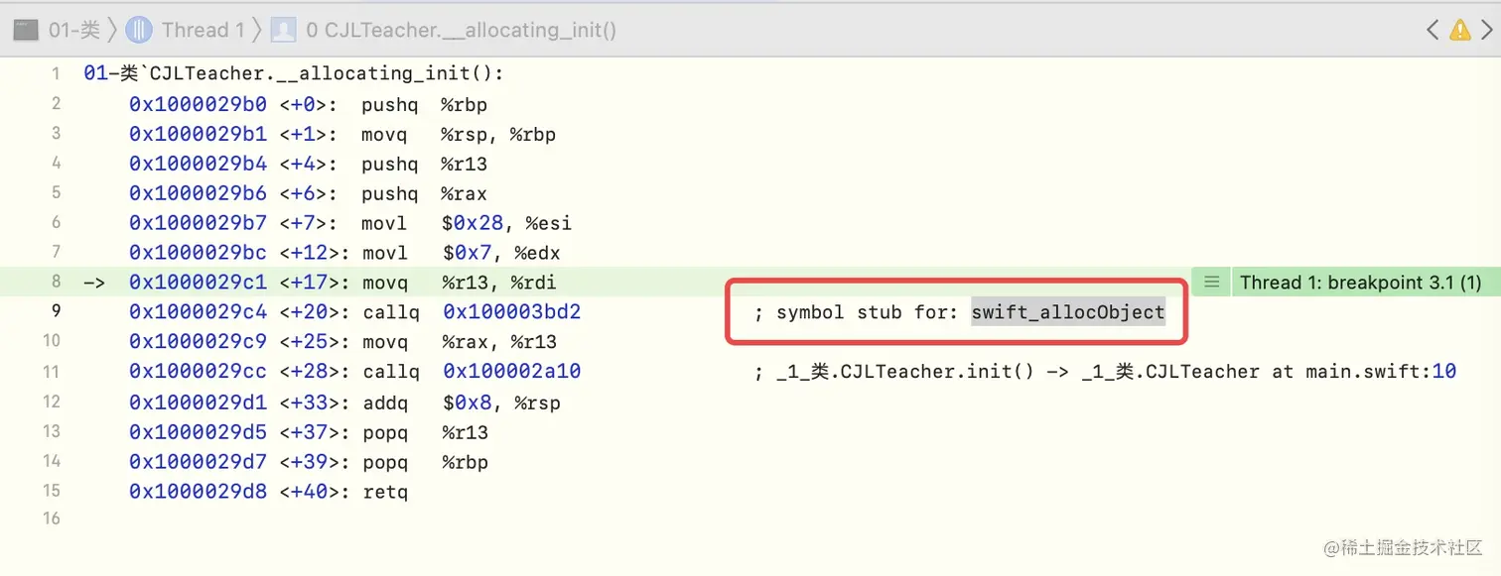This screenshot has height=576, width=1501.
Task: Click the 01-类 project icon in breadcrumb
Action: pyautogui.click(x=26, y=30)
